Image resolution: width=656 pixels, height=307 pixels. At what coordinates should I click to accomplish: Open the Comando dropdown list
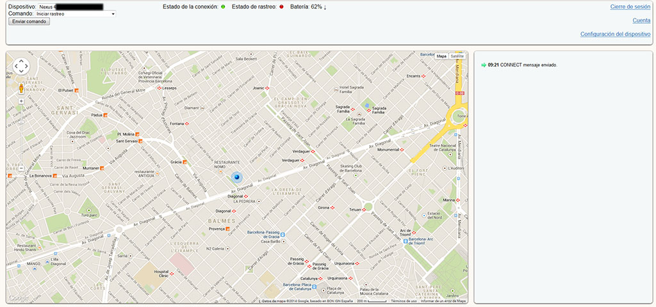click(76, 13)
